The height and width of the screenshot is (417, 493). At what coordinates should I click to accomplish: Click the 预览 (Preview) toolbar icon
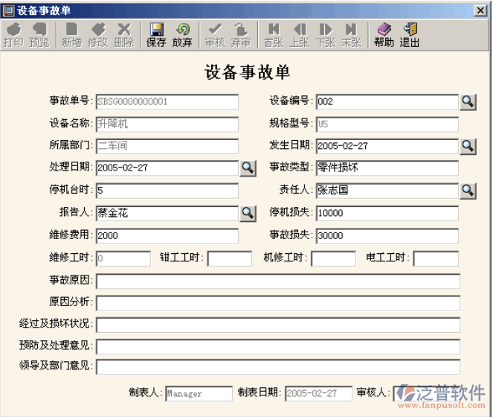tap(39, 34)
